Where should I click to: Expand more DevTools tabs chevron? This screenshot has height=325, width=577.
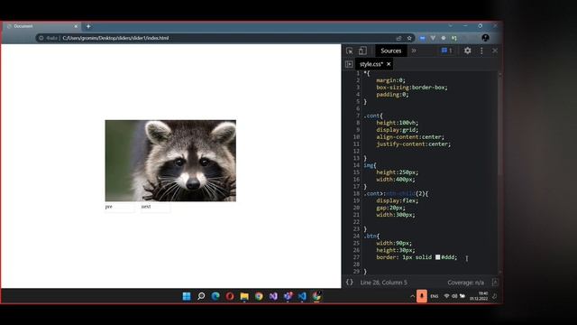(x=414, y=51)
